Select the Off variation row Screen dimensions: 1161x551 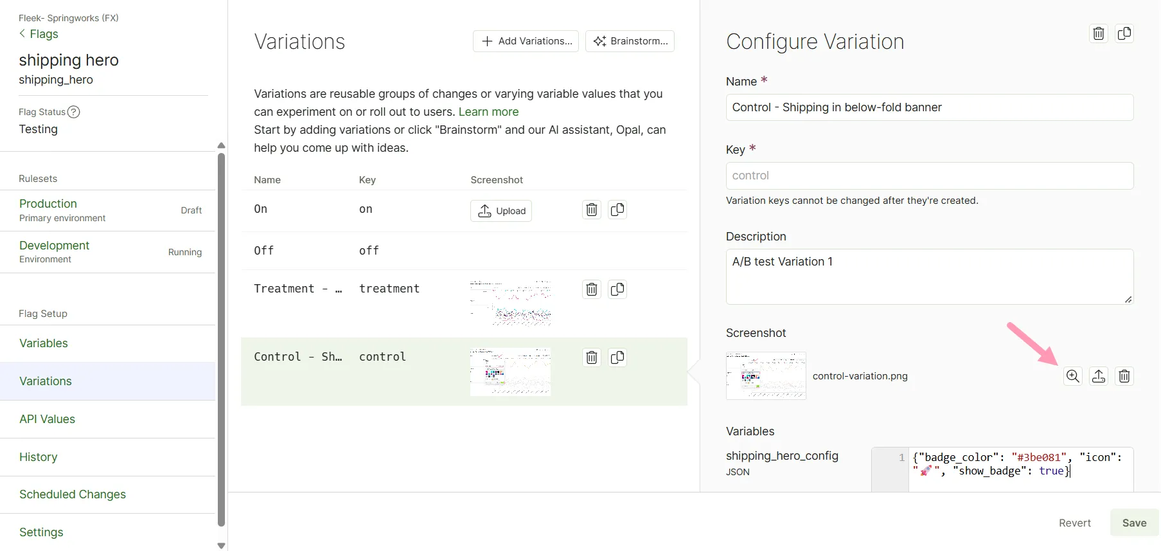coord(464,251)
